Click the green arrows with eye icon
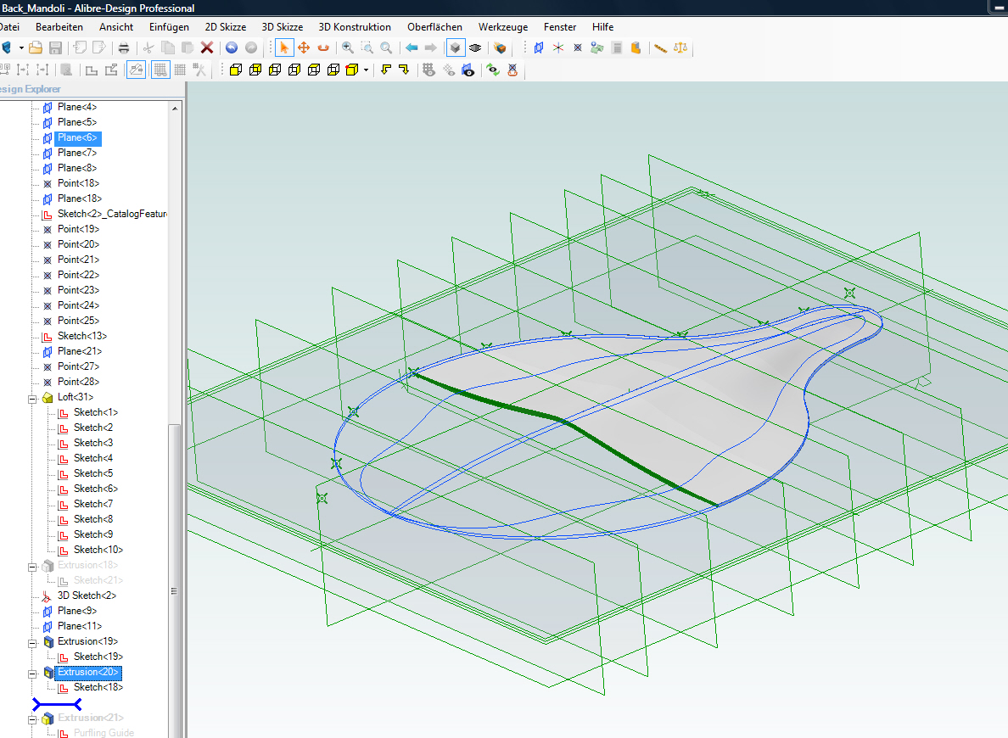 click(493, 70)
